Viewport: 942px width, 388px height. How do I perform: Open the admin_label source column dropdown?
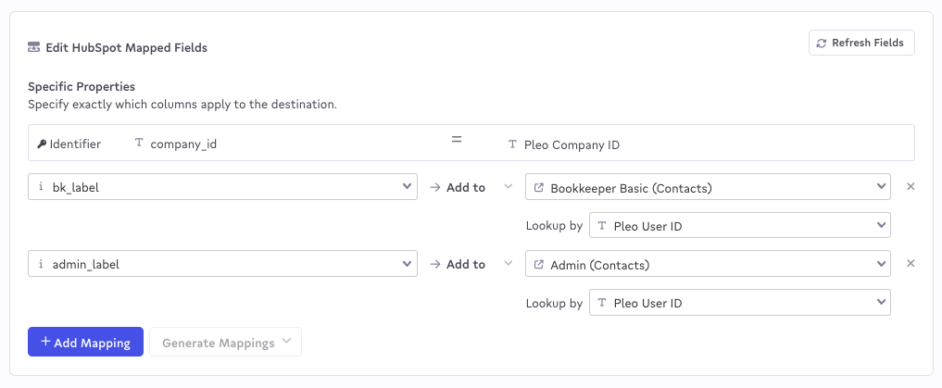(x=222, y=264)
